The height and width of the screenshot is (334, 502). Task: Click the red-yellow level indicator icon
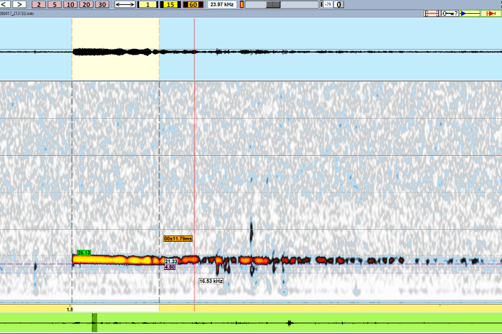[242, 4]
